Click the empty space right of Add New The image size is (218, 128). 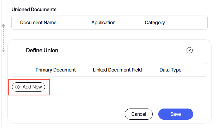[x=126, y=87]
